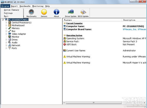Expand the Network tree node
This screenshot has height=108, width=147.
coord(6,45)
